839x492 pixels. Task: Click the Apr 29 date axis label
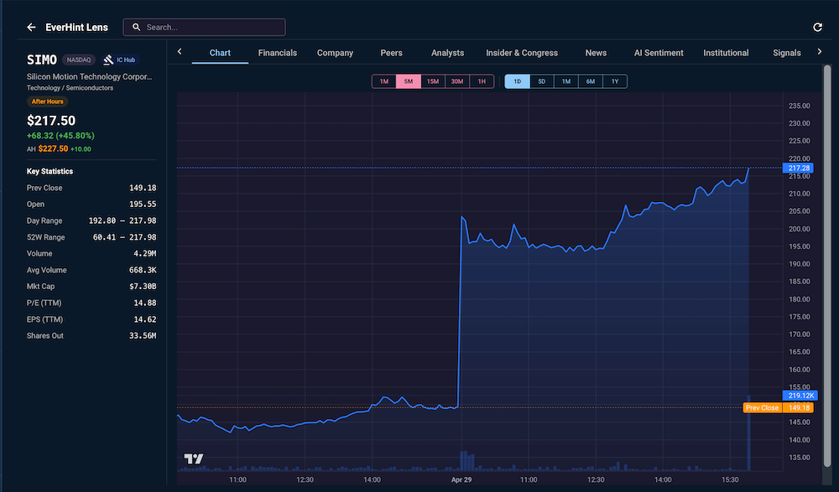(461, 479)
